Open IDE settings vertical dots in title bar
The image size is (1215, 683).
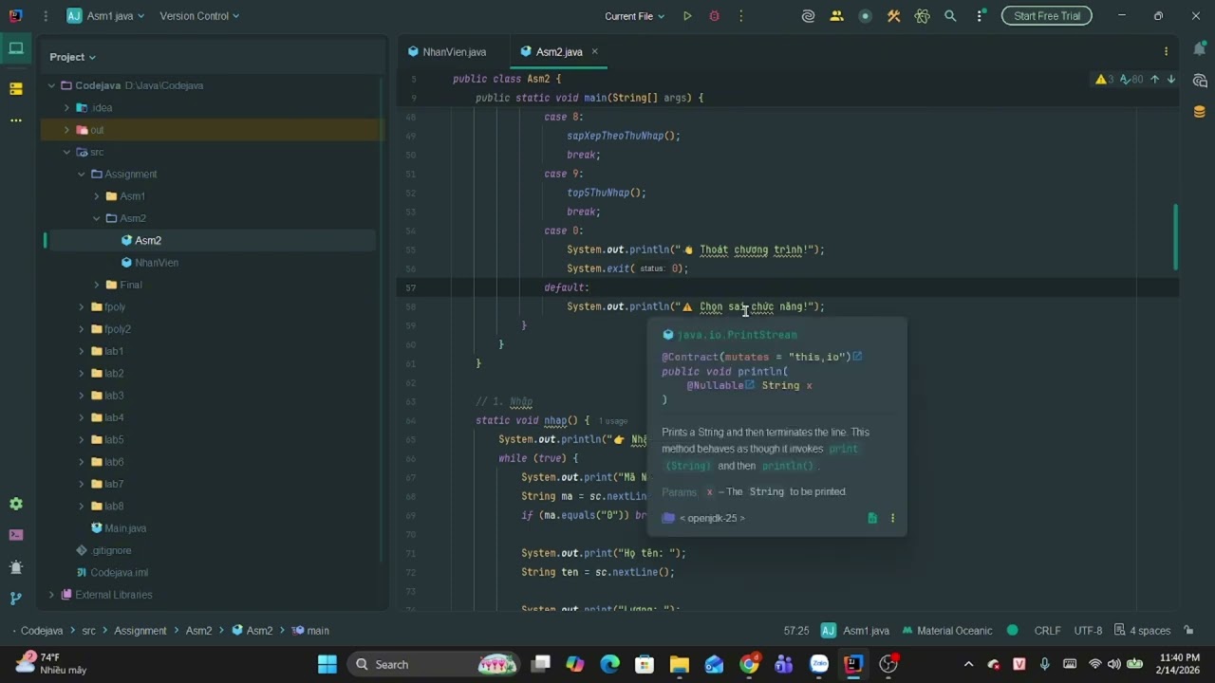979,16
